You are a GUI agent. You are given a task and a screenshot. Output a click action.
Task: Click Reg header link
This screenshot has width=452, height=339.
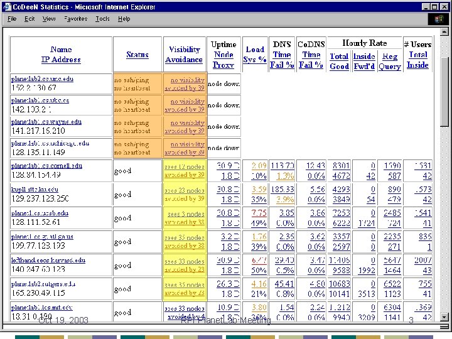click(x=390, y=56)
